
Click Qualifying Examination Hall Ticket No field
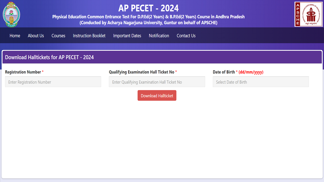tap(157, 82)
